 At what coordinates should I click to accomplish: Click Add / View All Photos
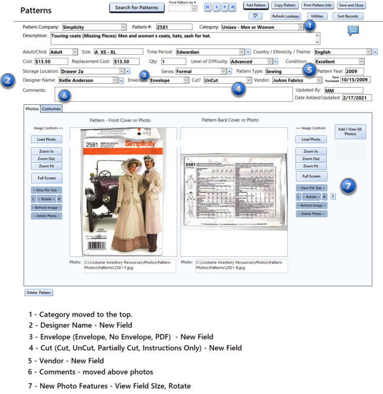point(350,132)
